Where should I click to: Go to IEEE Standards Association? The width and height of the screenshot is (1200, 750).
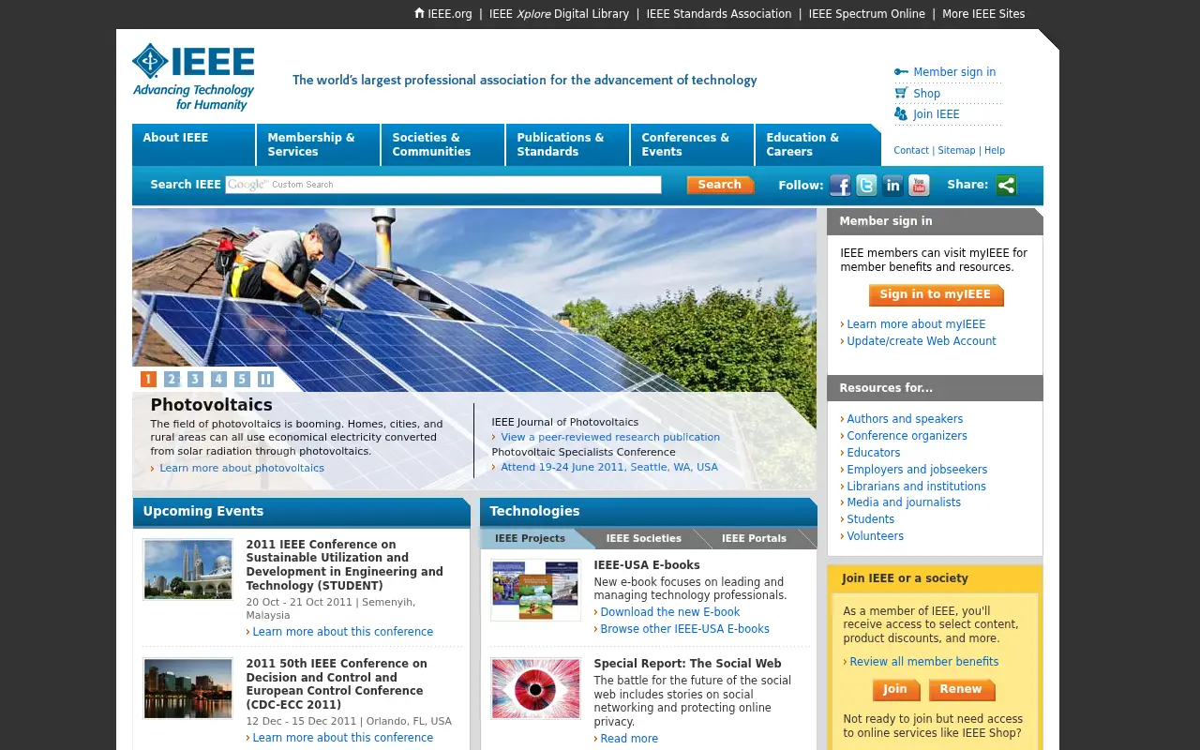tap(719, 14)
